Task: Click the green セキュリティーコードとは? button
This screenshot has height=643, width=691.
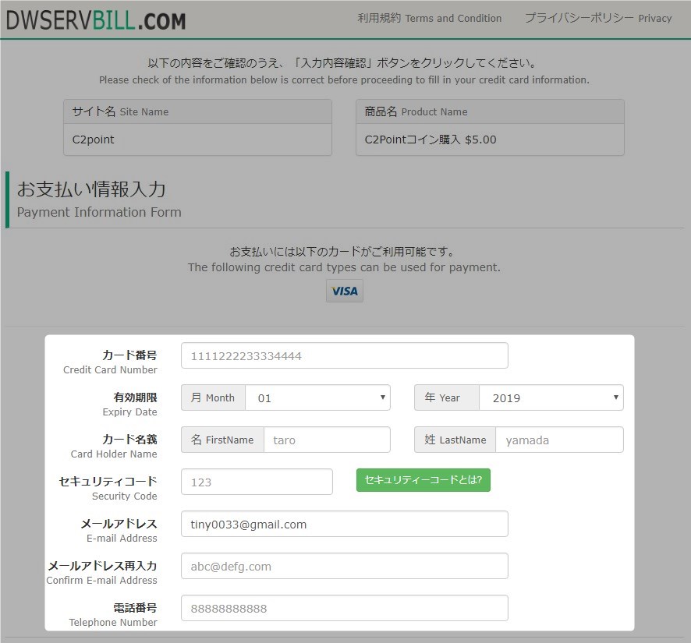Action: [x=423, y=480]
